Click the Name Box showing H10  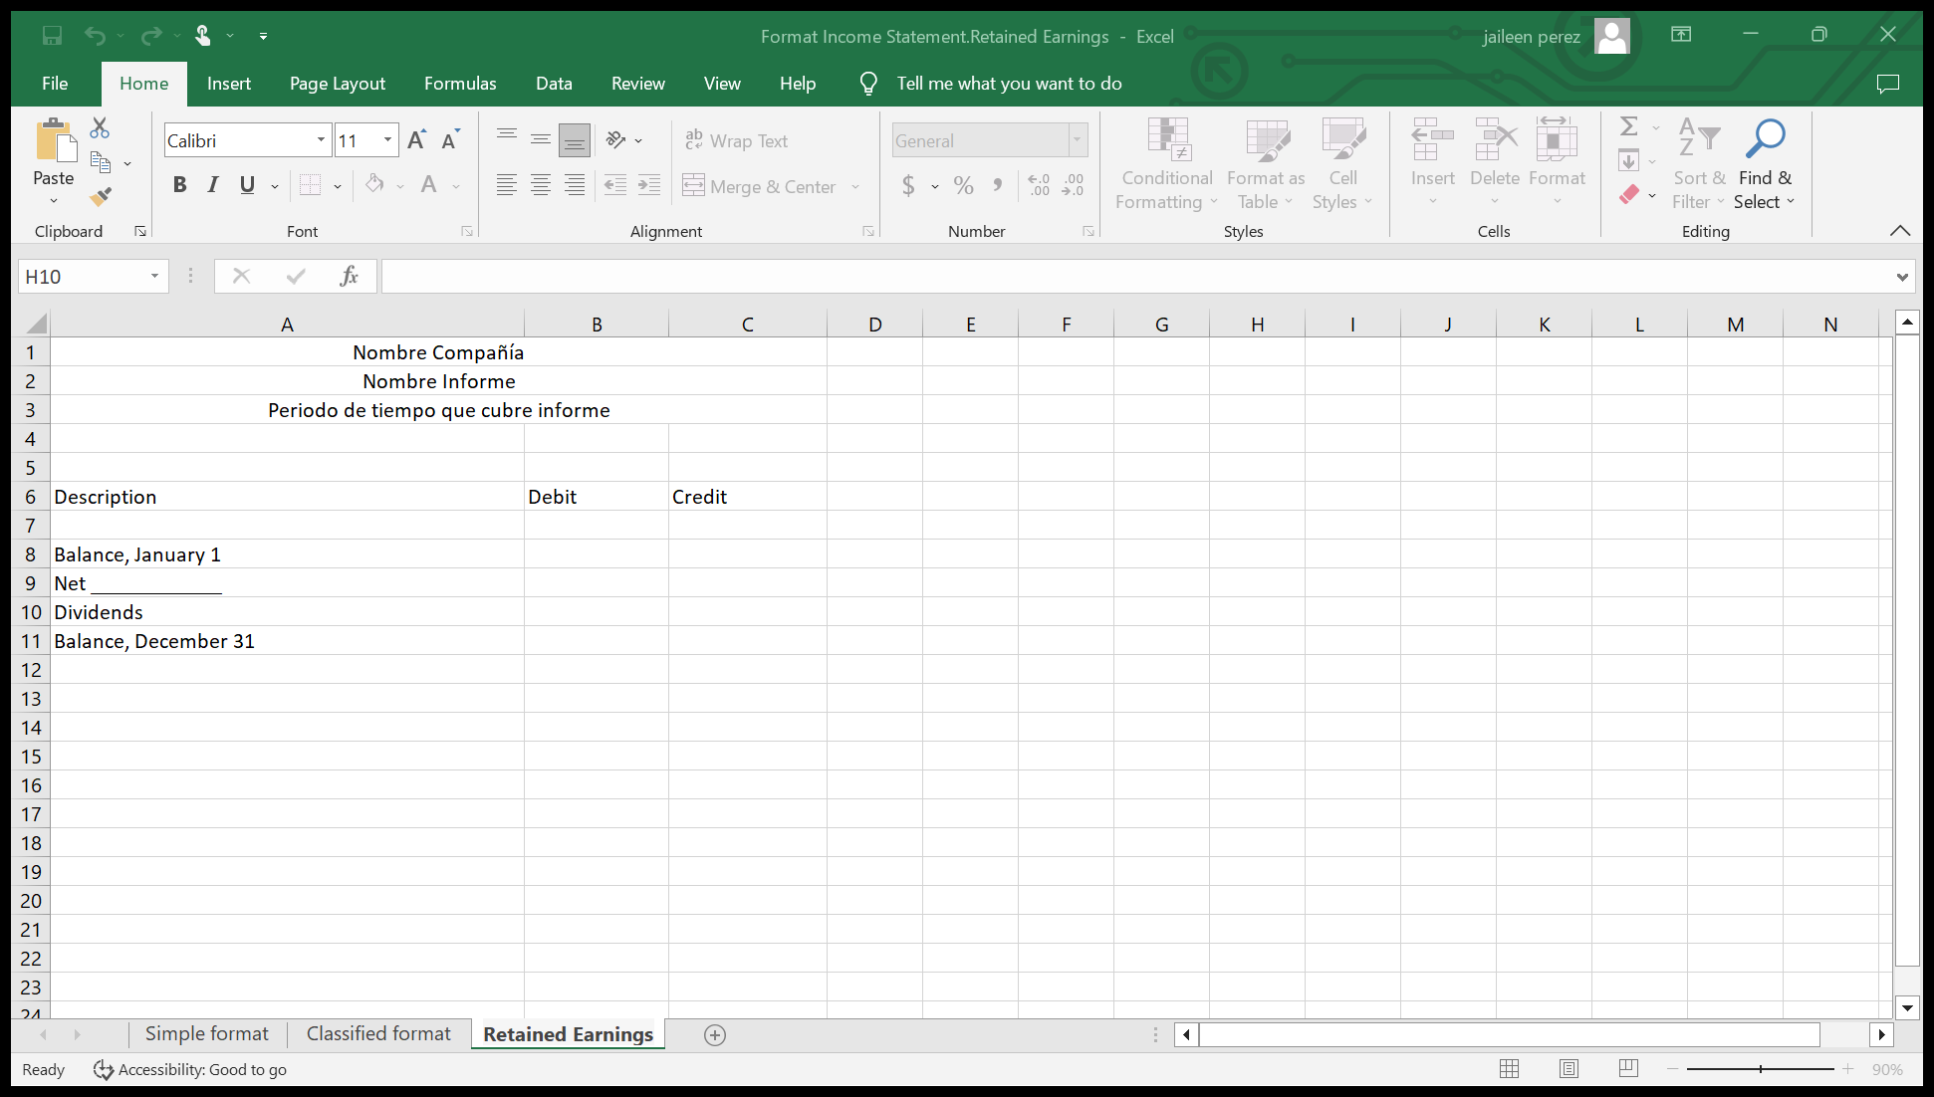point(84,276)
